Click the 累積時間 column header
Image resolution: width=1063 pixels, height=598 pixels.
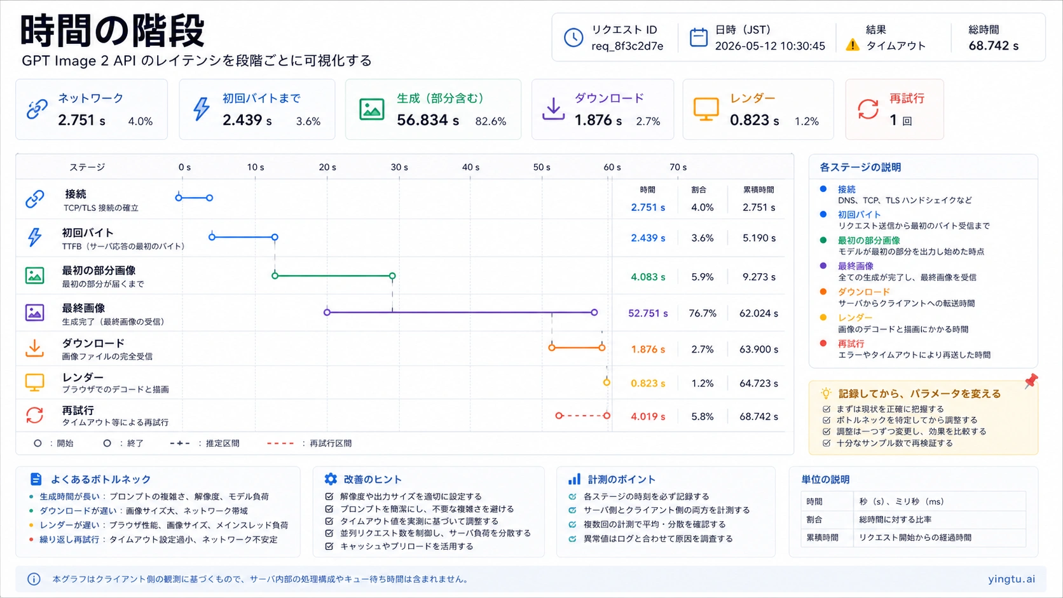[x=758, y=190]
